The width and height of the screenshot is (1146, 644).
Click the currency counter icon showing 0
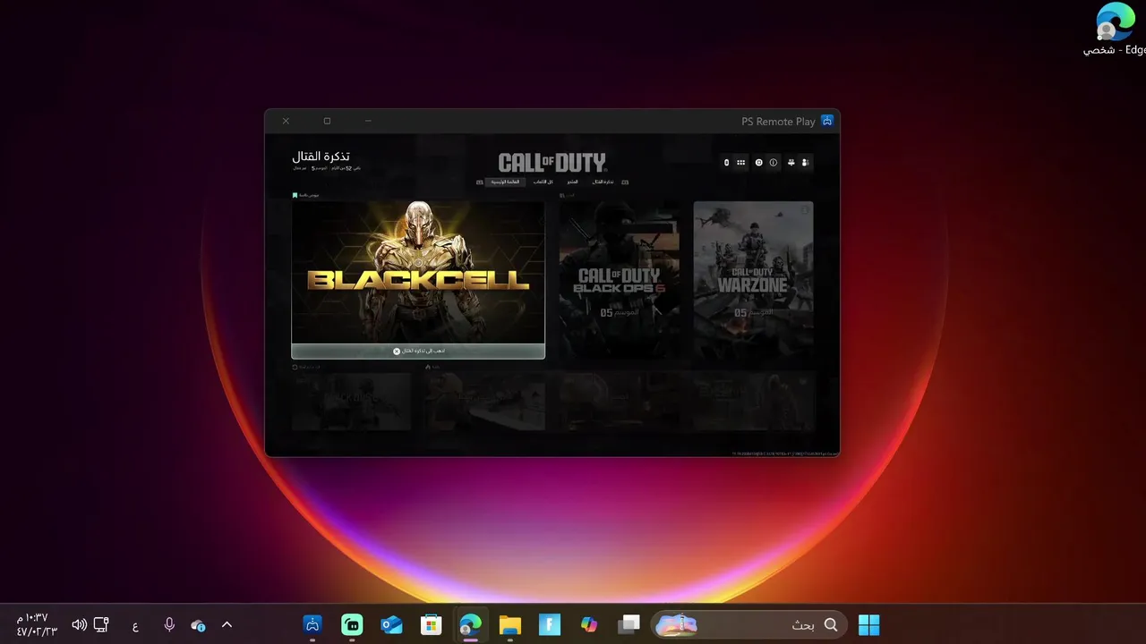[x=726, y=163]
